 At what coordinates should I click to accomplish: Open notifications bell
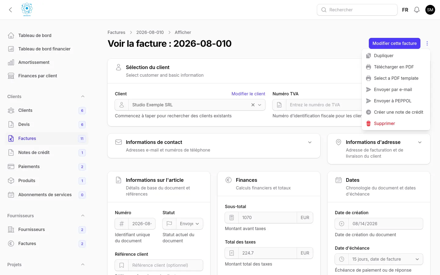point(417,10)
